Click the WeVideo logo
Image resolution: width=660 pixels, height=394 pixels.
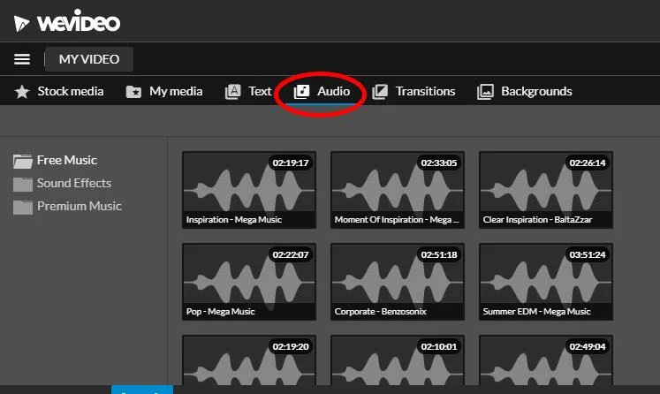click(x=67, y=21)
